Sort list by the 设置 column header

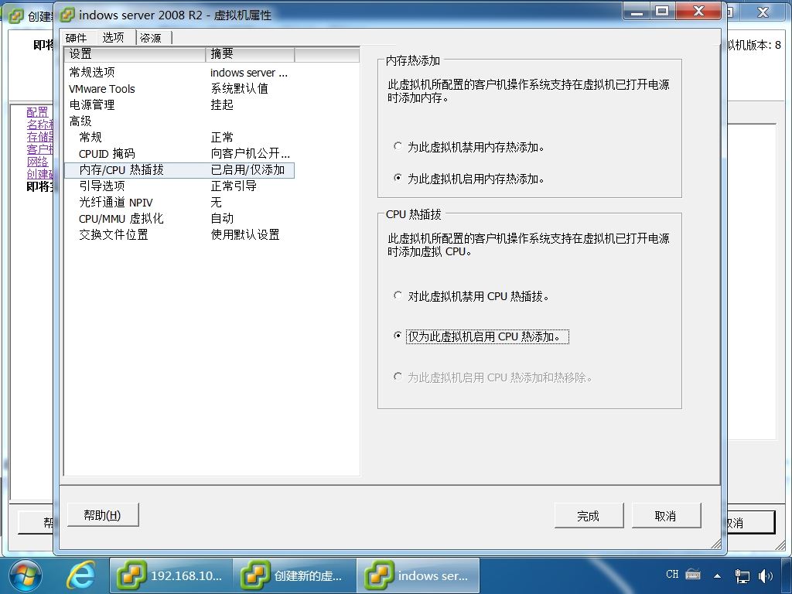(x=135, y=54)
